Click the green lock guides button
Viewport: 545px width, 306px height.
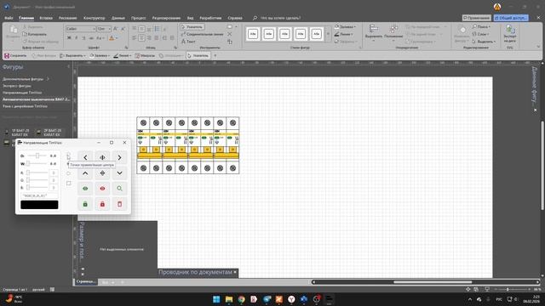click(85, 204)
